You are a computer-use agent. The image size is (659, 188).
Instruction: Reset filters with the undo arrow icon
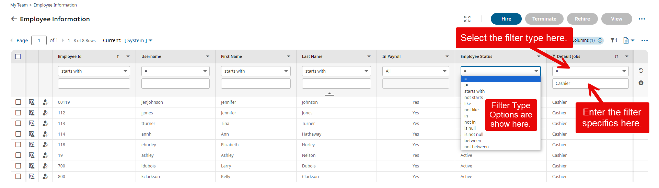point(641,71)
